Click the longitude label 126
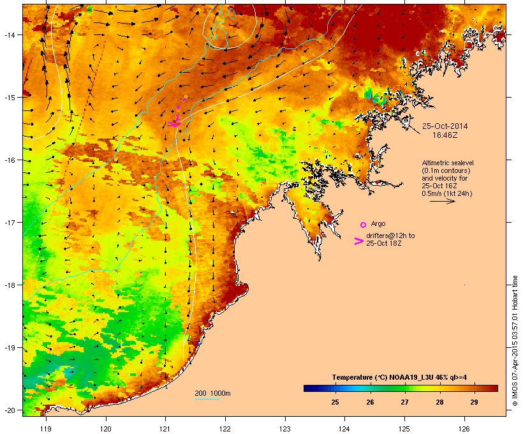The height and width of the screenshot is (434, 523). point(464,429)
